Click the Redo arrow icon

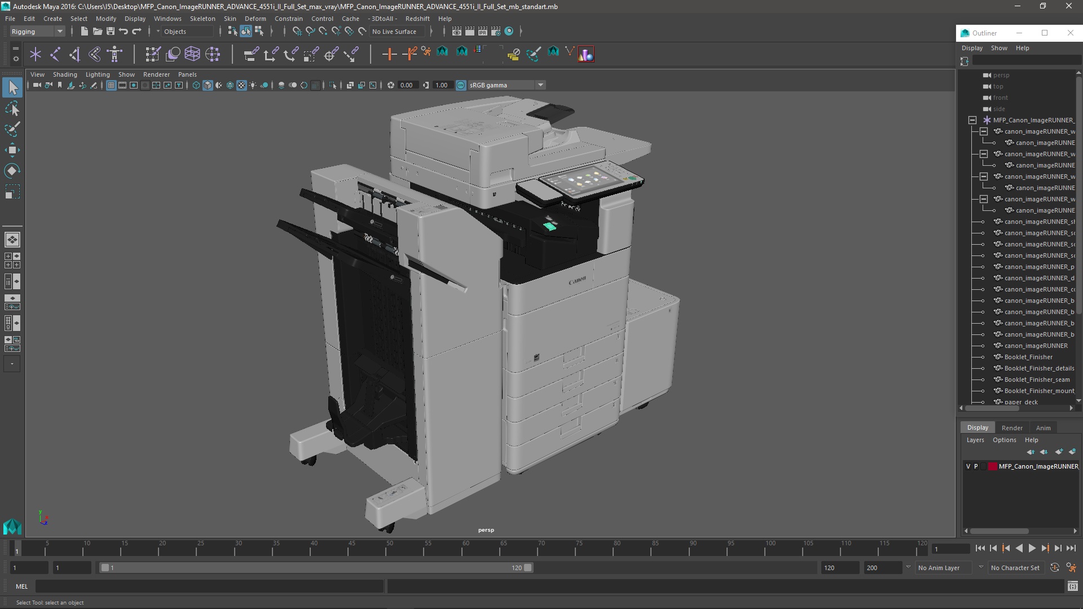(137, 32)
